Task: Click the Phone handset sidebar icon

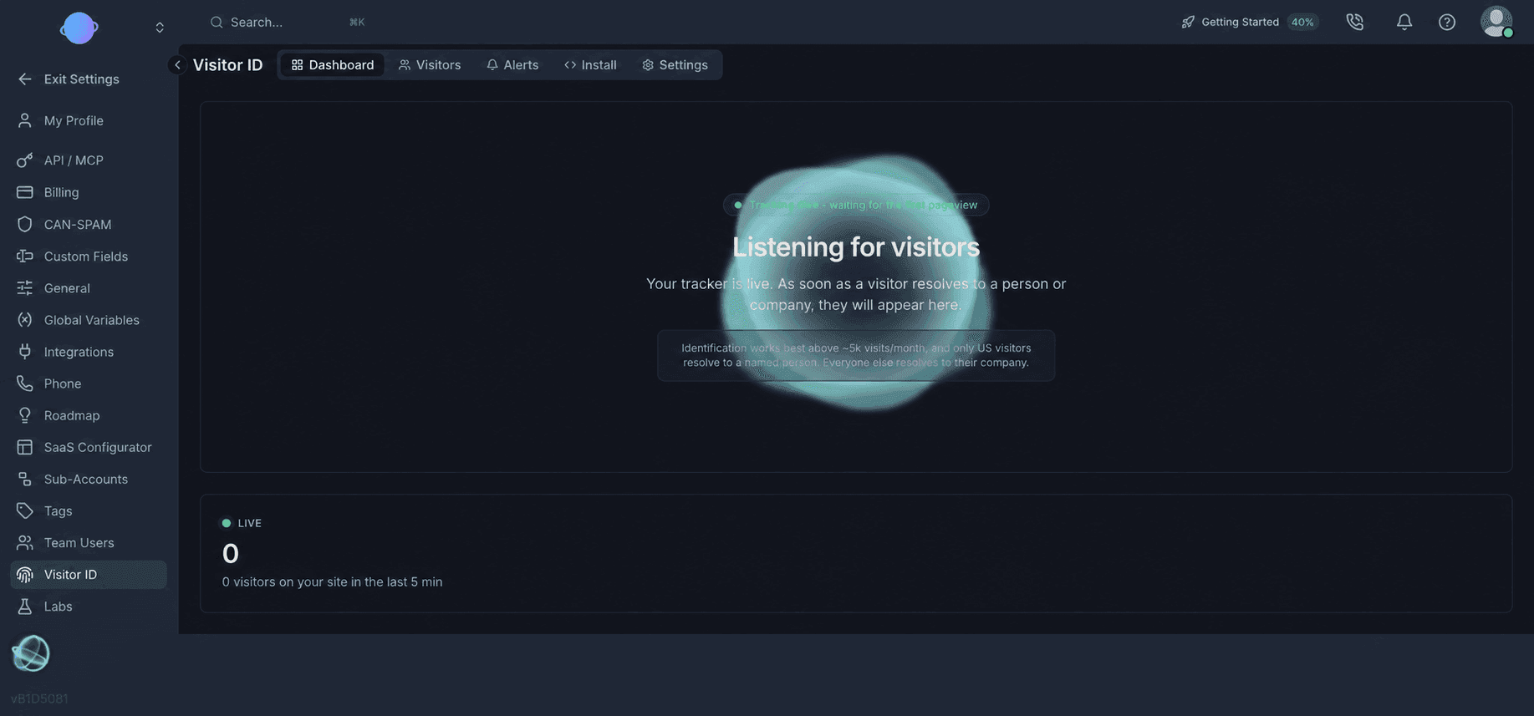Action: [25, 383]
